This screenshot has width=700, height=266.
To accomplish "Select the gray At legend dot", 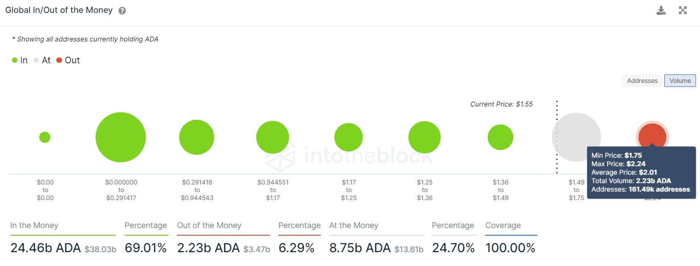I will click(x=35, y=60).
